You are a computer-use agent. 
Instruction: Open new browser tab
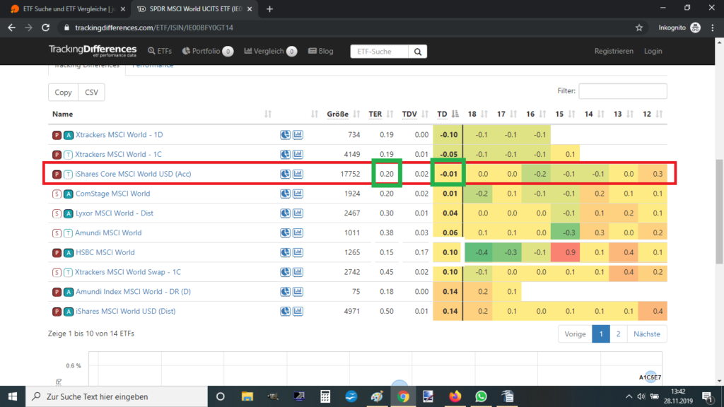click(x=269, y=8)
